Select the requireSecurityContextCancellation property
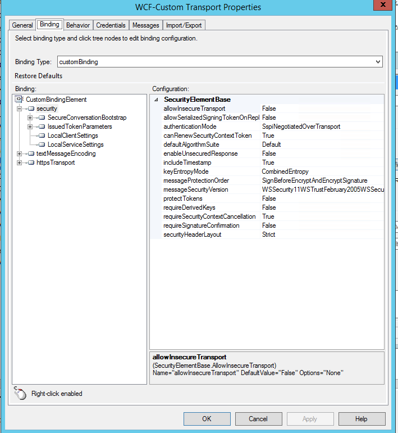 click(209, 216)
